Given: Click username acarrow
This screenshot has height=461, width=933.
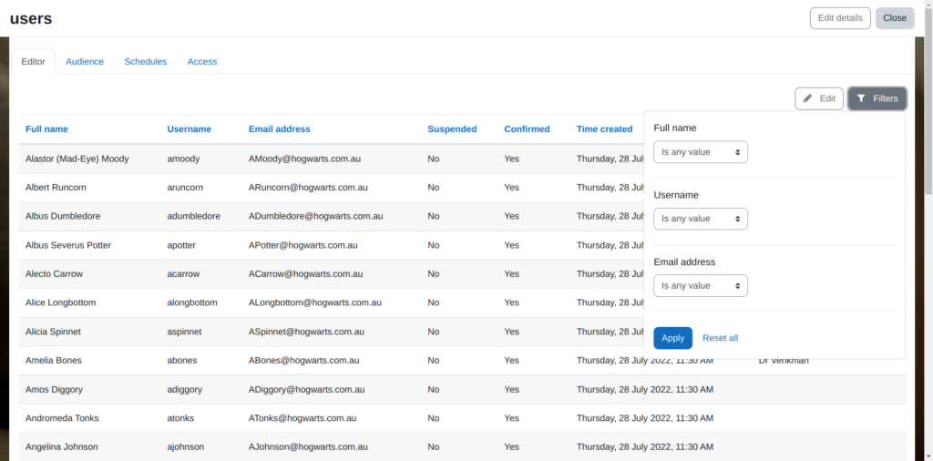Looking at the screenshot, I should pyautogui.click(x=183, y=273).
